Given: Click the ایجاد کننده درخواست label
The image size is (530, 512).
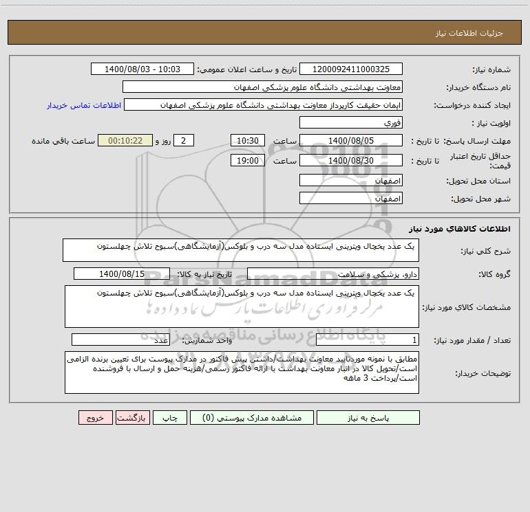Looking at the screenshot, I should (472, 106).
